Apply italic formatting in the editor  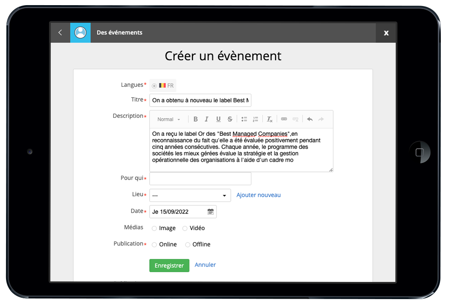(x=207, y=119)
